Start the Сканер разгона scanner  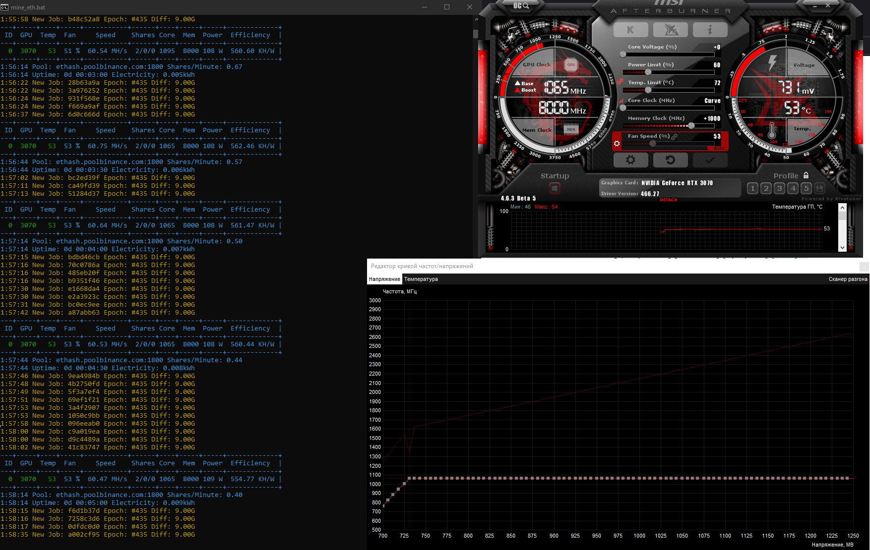(848, 279)
